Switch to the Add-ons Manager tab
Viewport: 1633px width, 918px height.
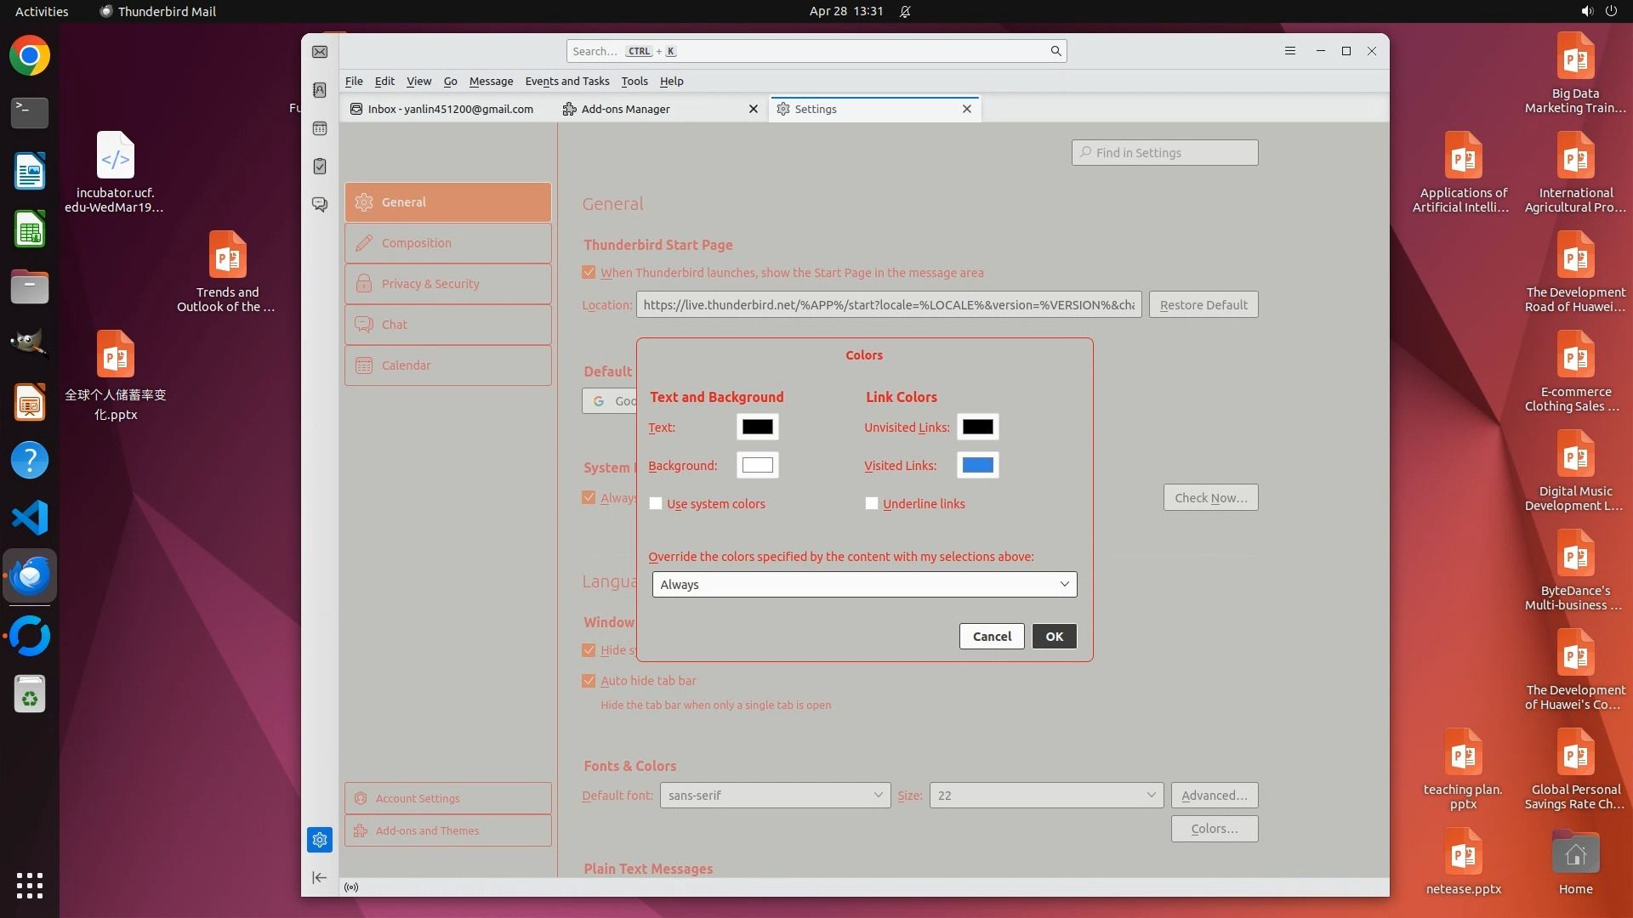point(626,109)
